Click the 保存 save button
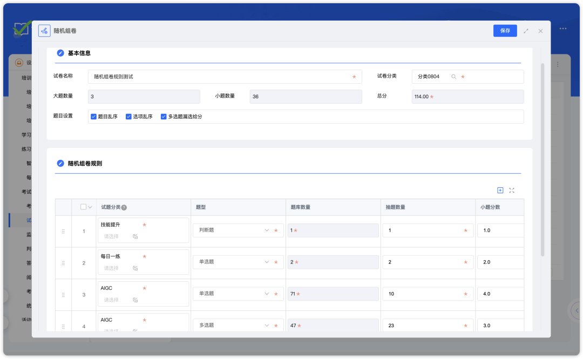583x359 pixels. click(x=505, y=31)
